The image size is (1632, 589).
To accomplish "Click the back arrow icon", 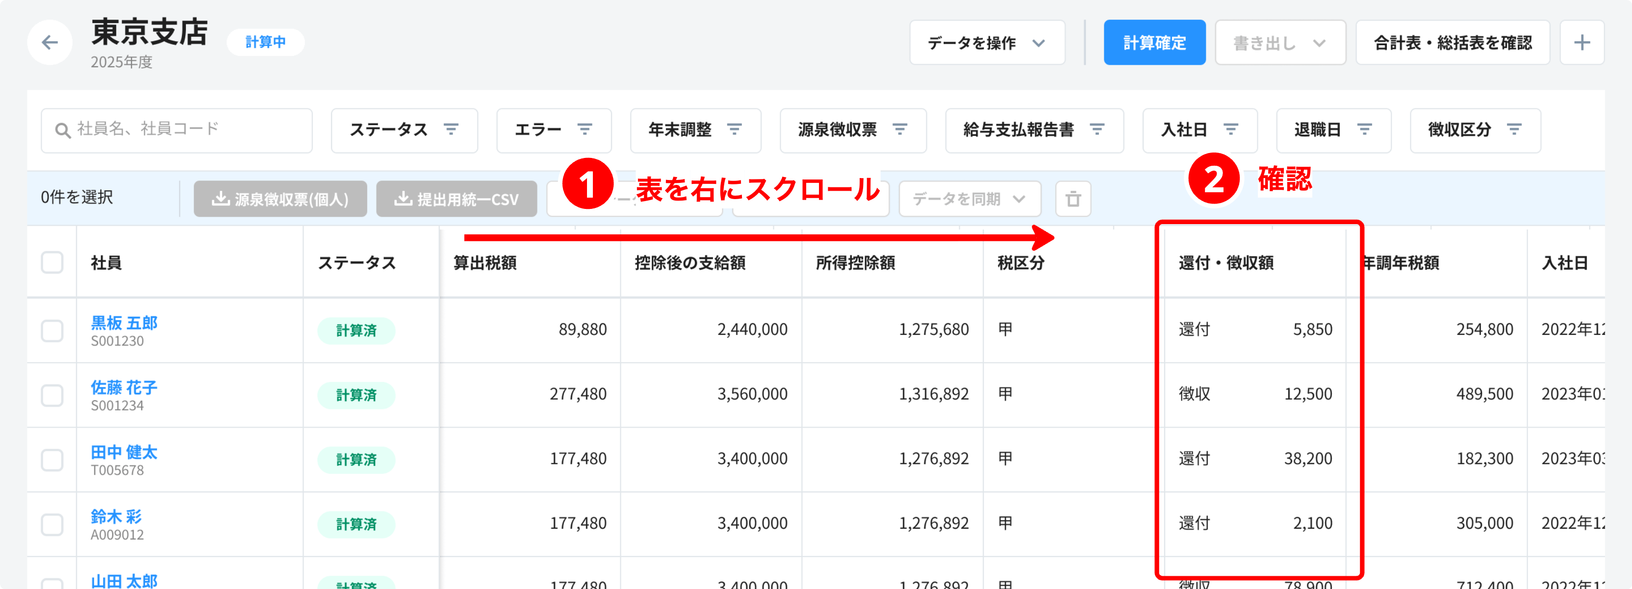I will tap(50, 43).
